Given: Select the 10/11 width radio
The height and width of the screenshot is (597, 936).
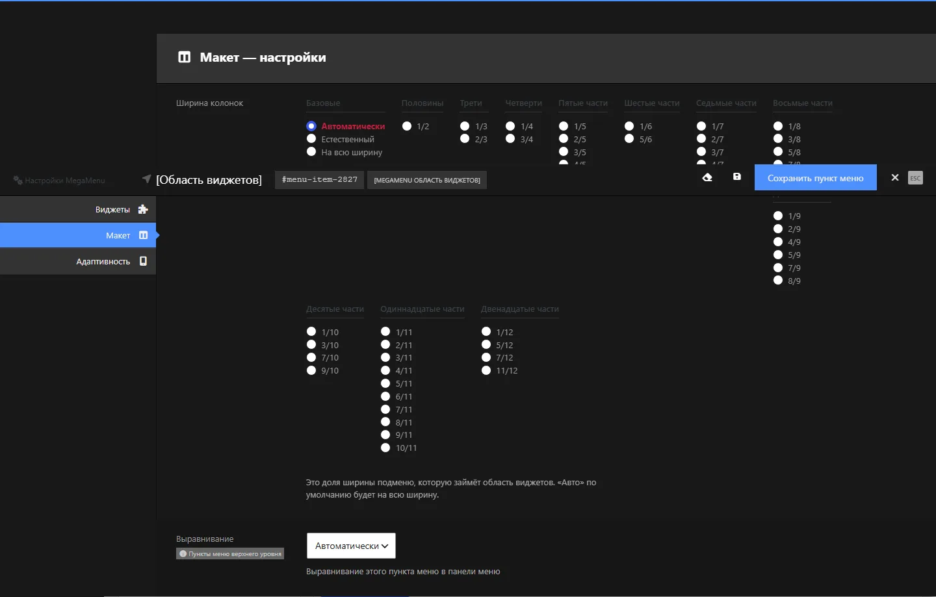Looking at the screenshot, I should 385,448.
